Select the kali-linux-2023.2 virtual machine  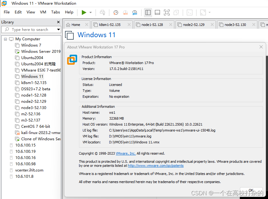pyautogui.click(x=41, y=133)
